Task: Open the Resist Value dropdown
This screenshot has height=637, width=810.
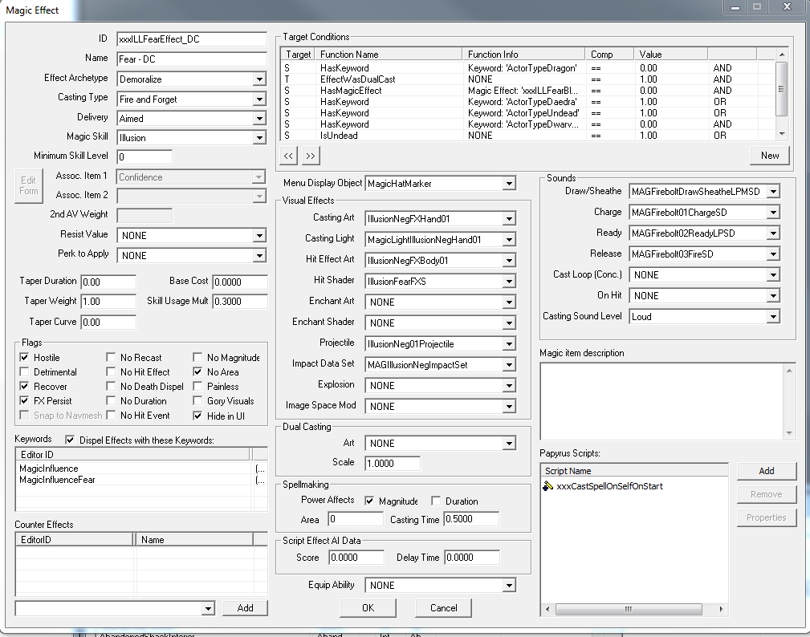Action: coord(259,235)
